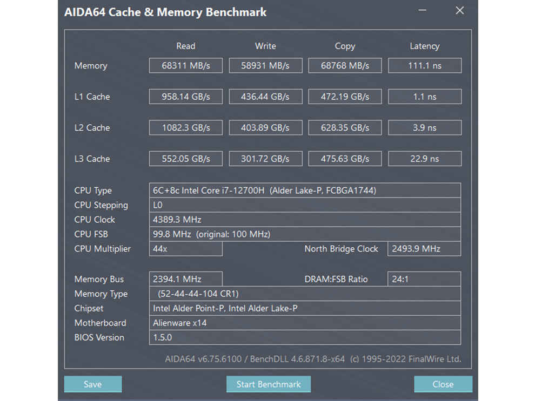Click the L3 Cache row label

point(92,159)
